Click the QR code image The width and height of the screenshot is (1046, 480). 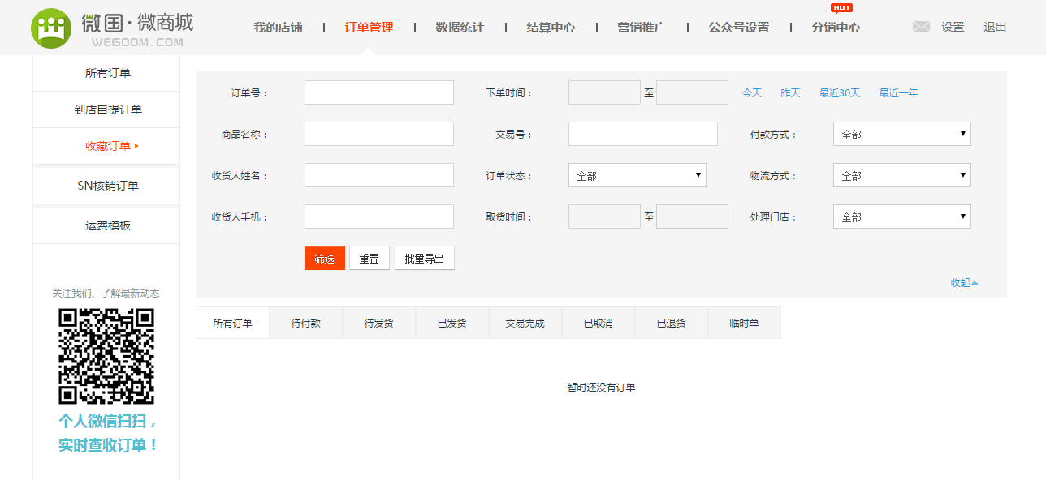pyautogui.click(x=106, y=356)
